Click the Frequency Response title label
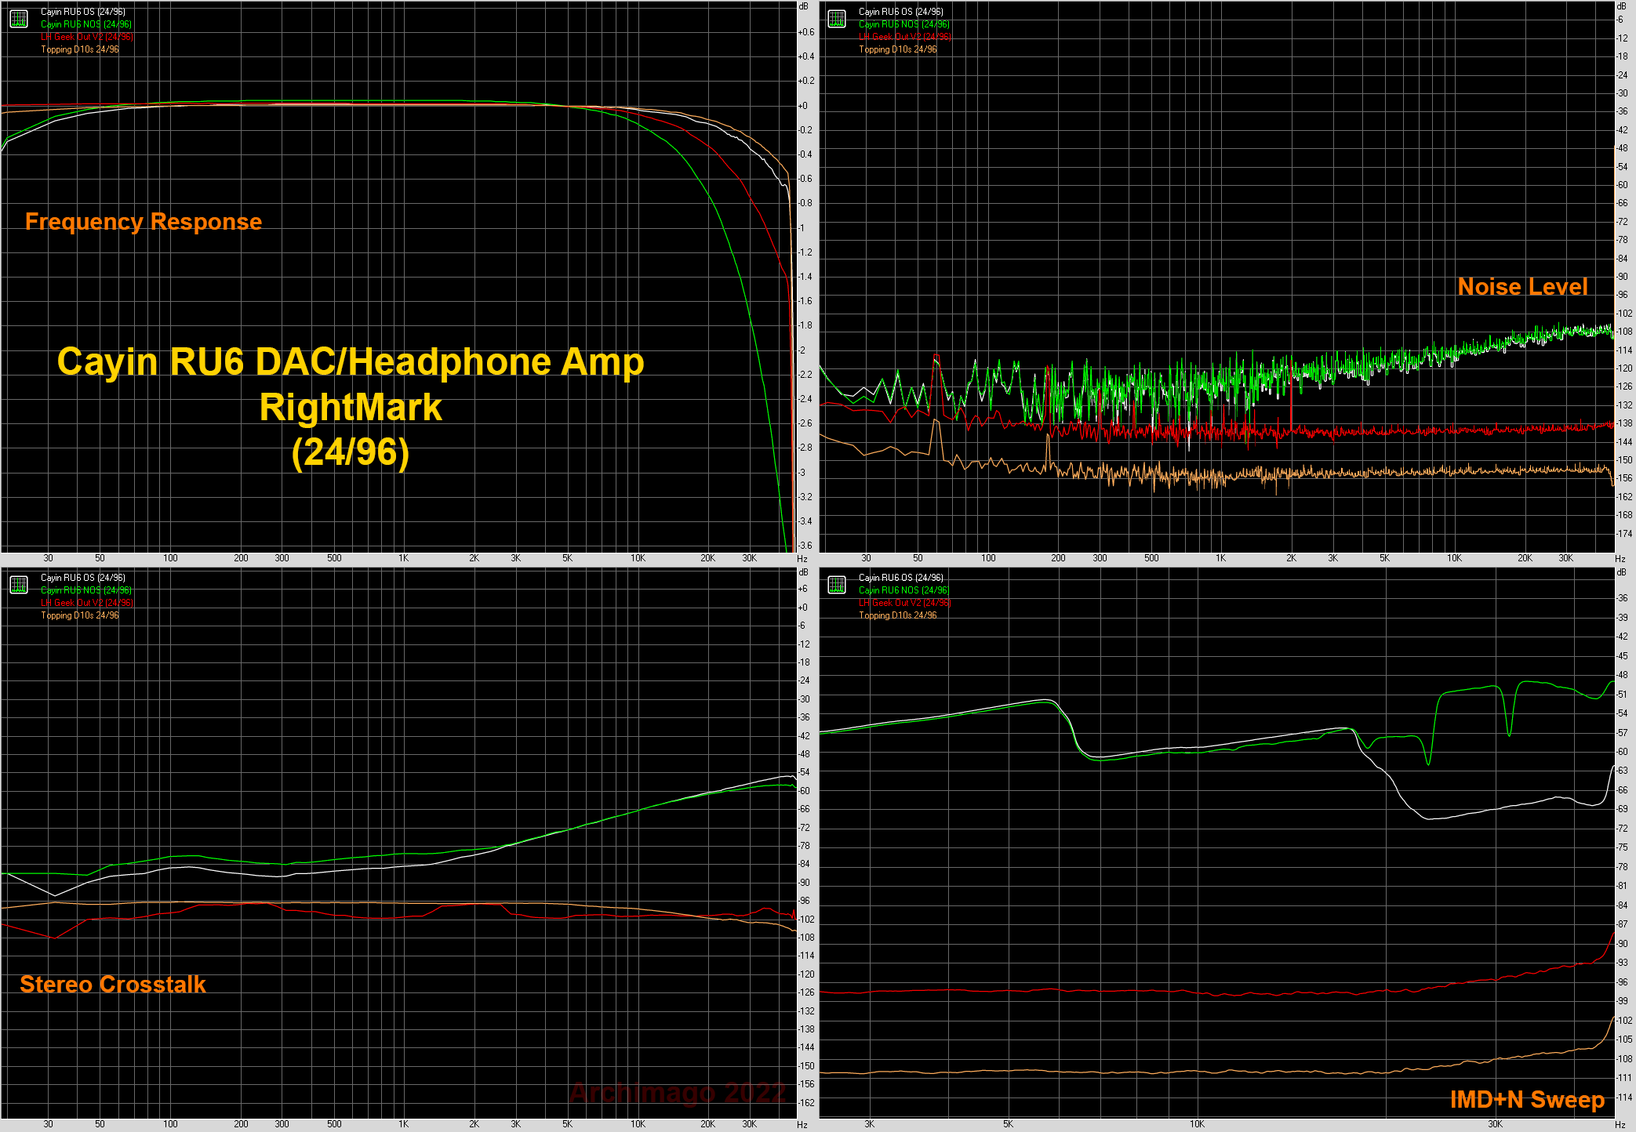This screenshot has width=1636, height=1132. [143, 222]
